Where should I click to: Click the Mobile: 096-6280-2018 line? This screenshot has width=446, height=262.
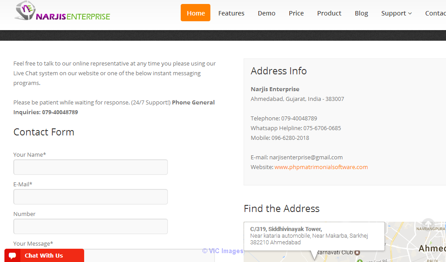coord(279,138)
